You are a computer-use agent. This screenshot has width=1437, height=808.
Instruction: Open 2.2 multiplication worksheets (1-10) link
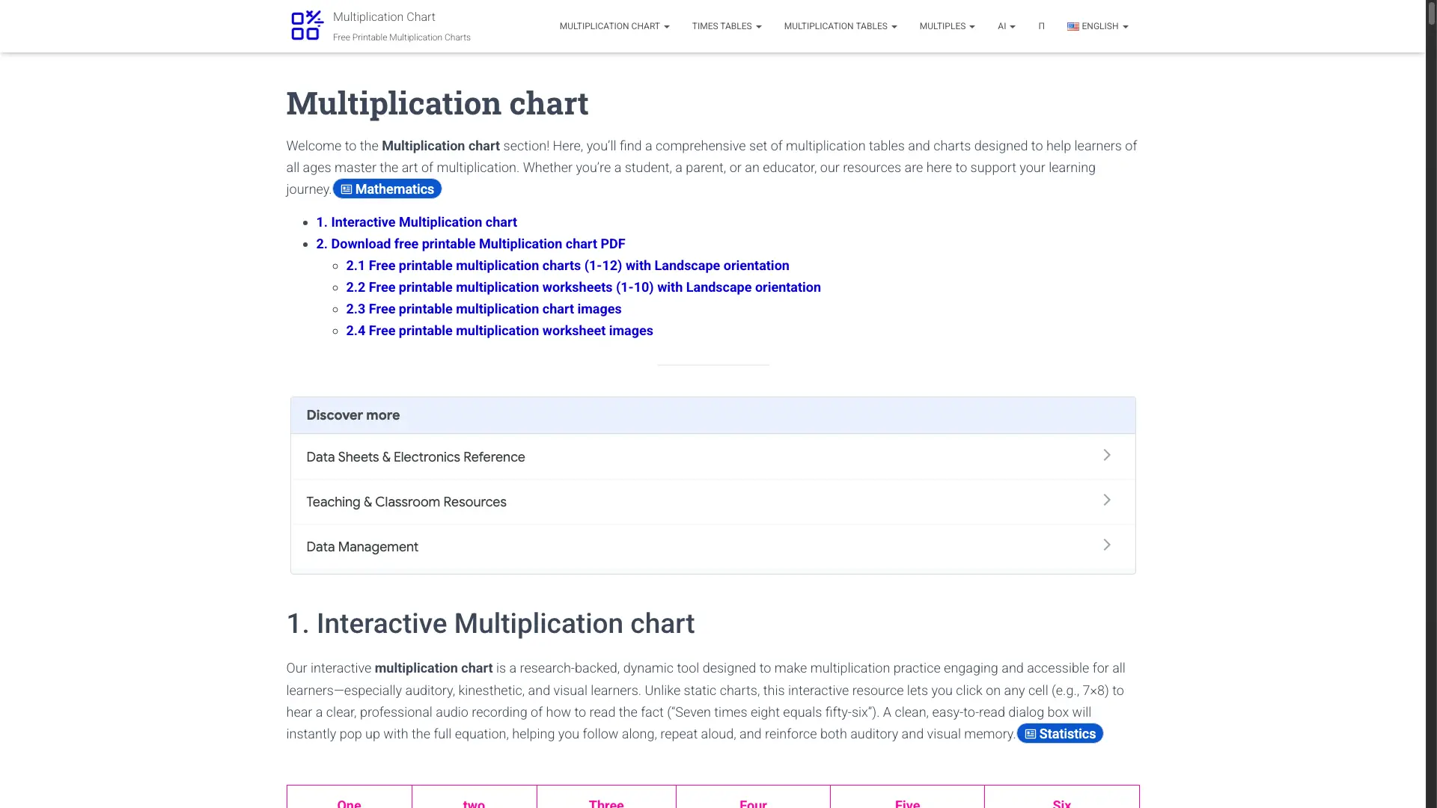[x=583, y=287]
